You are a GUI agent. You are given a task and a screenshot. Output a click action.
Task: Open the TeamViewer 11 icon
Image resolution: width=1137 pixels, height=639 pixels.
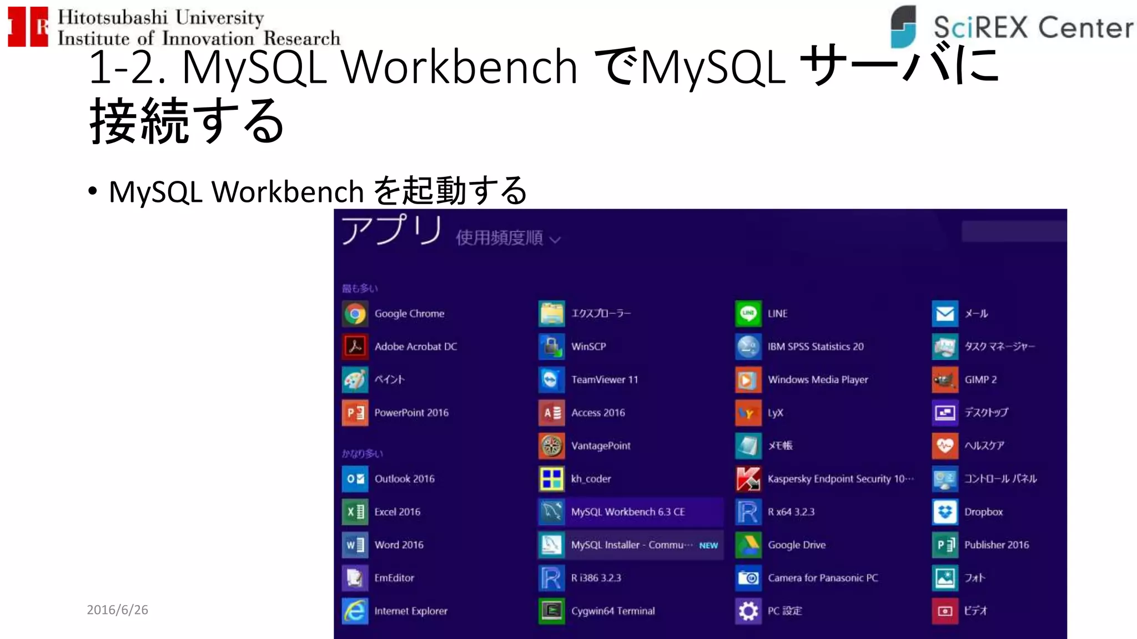coord(551,380)
